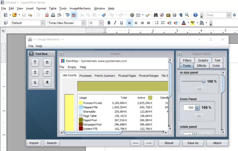This screenshot has width=238, height=151.
Task: Click the Format Paintbrush icon
Action: (104, 15)
